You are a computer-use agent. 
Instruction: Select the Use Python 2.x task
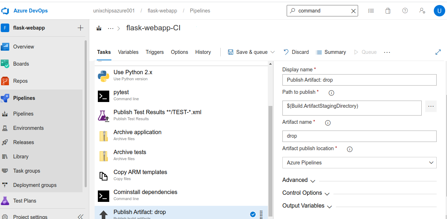(x=181, y=75)
